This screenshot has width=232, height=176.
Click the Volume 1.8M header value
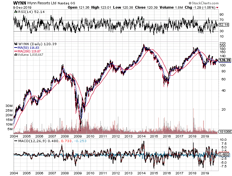click(171, 7)
